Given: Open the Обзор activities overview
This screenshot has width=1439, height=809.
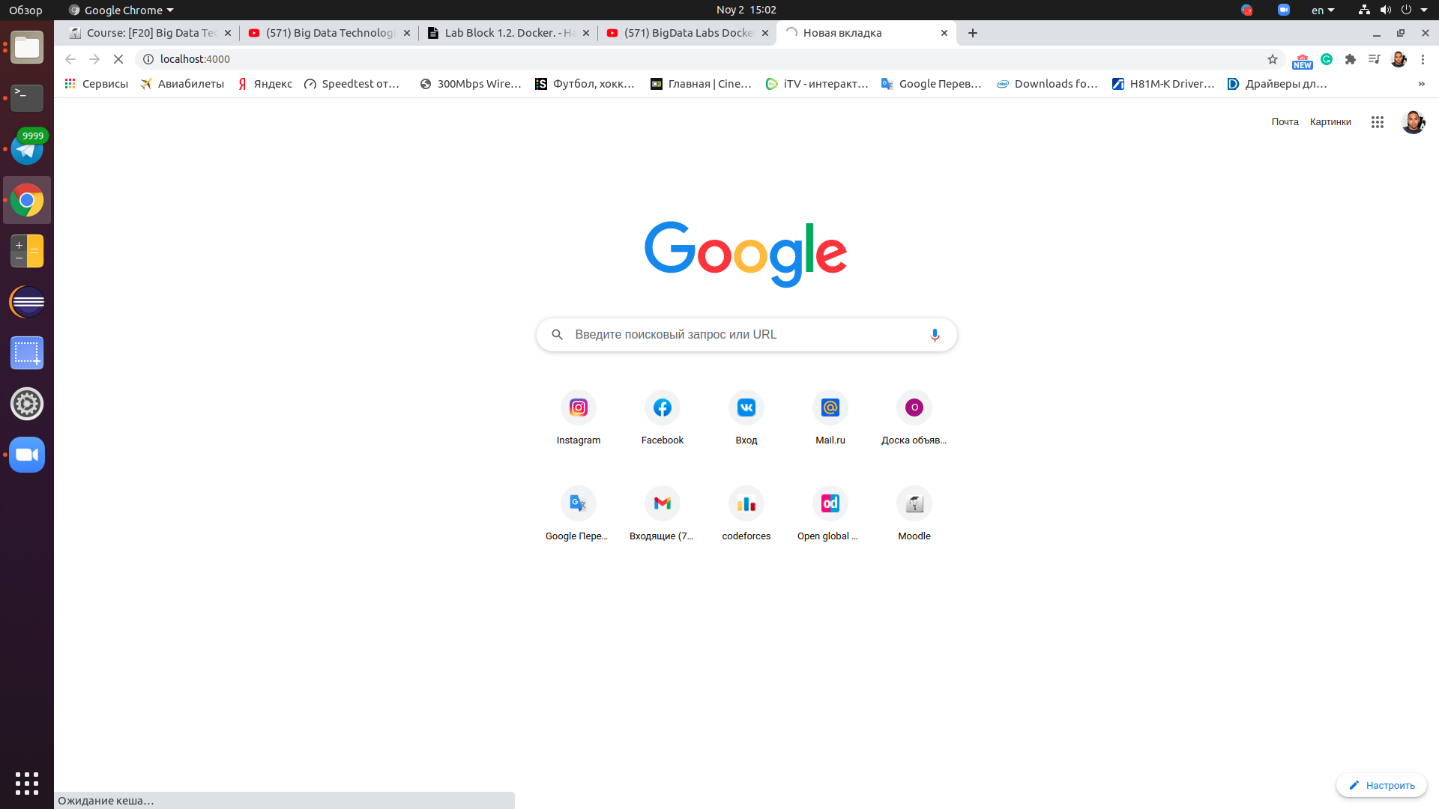Looking at the screenshot, I should (x=25, y=10).
